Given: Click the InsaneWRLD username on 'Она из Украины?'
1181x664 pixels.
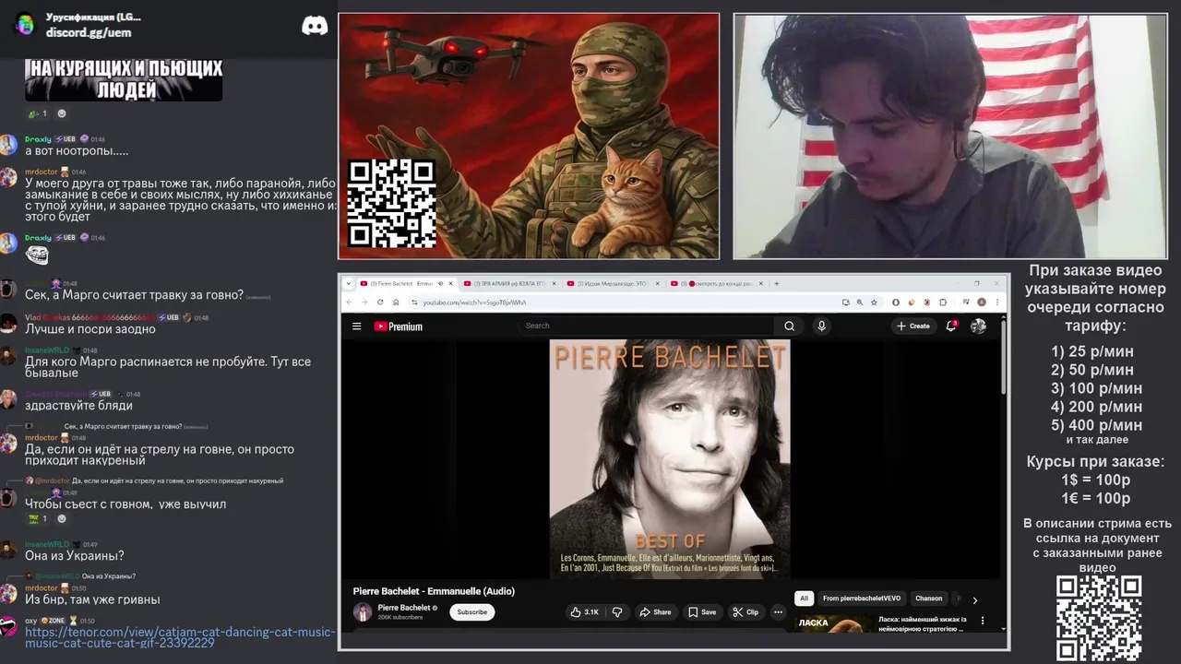Looking at the screenshot, I should coord(47,544).
